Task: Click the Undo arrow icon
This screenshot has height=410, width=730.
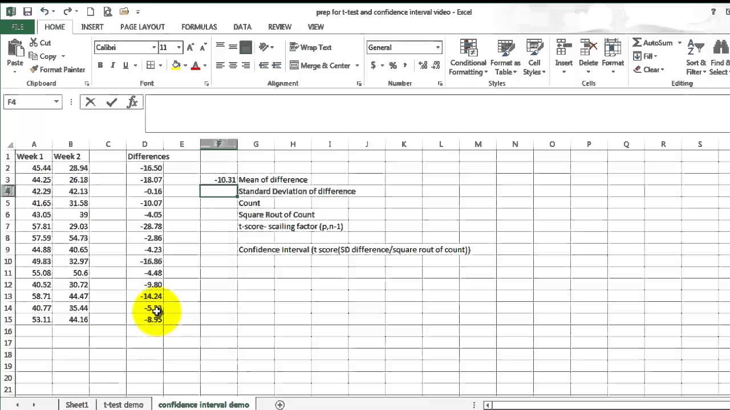Action: point(44,11)
